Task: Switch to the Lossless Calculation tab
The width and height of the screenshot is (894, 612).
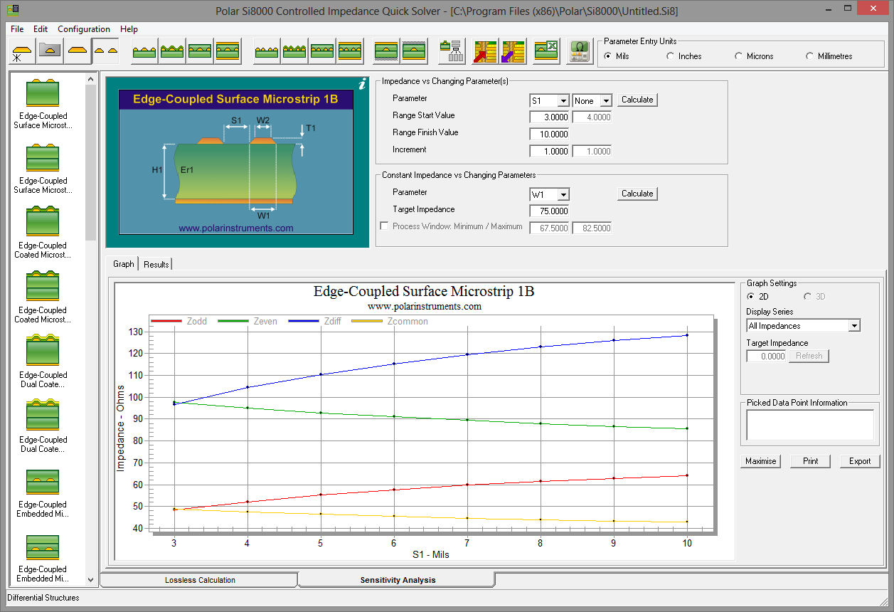Action: [x=199, y=580]
